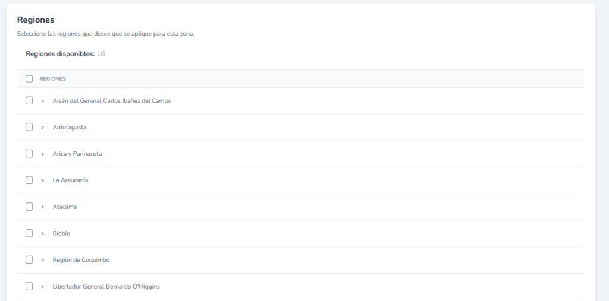Screen dimensions: 609x301
Task: Toggle the Biobío checkbox
Action: 29,233
